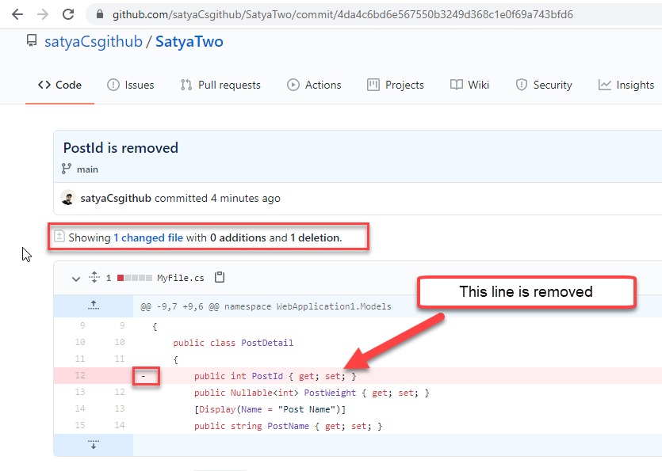Click the repository book icon

32,41
